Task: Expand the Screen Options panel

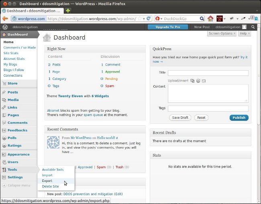Action: (x=222, y=33)
